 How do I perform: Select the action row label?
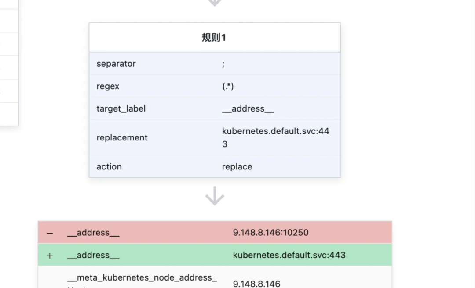tap(109, 167)
